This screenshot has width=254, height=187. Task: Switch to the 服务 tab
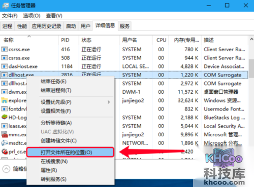(124, 26)
